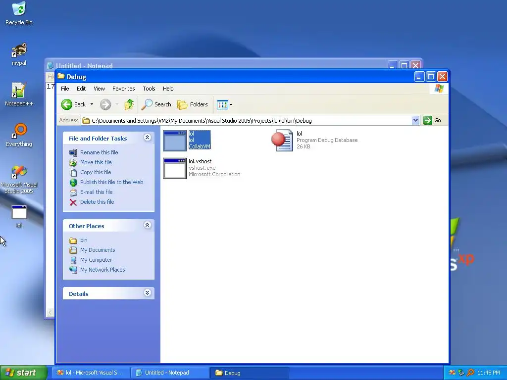Select the lol application file icon
Screen dimensions: 507x380
(175, 141)
